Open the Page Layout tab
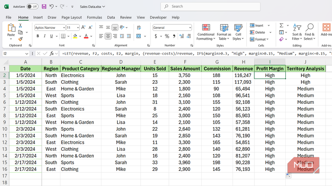Viewport: 332px width, 186px height. pyautogui.click(x=72, y=18)
